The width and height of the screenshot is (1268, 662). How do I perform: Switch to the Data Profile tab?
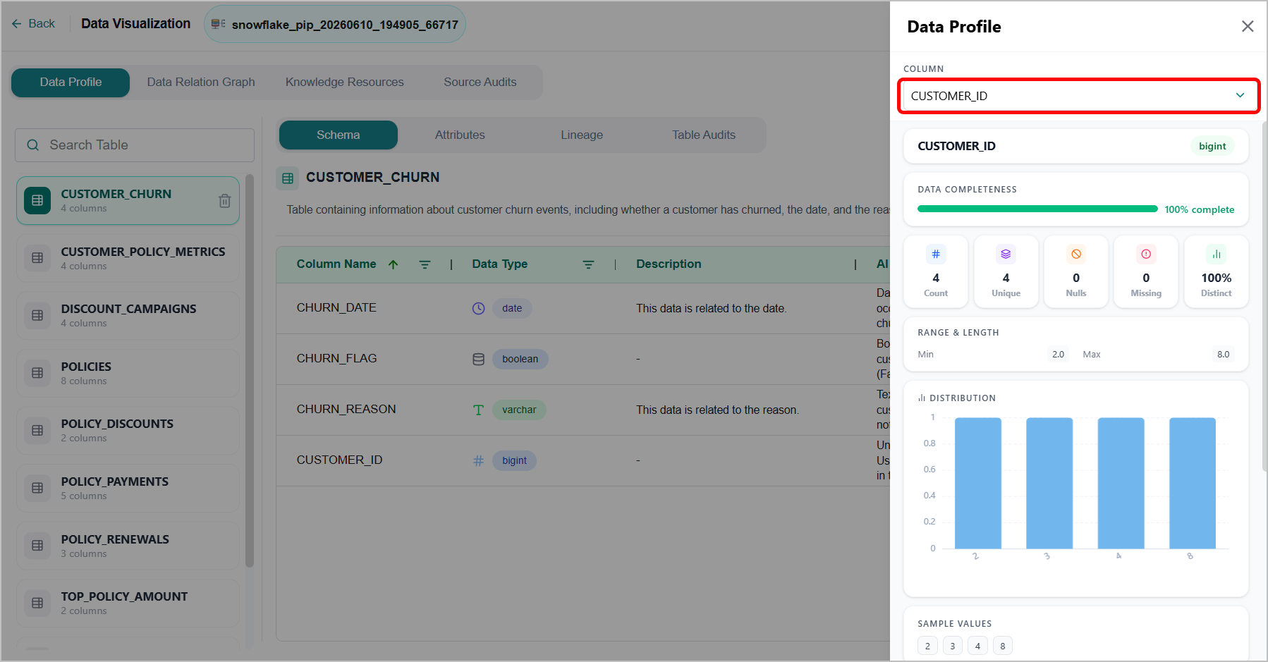pyautogui.click(x=71, y=82)
